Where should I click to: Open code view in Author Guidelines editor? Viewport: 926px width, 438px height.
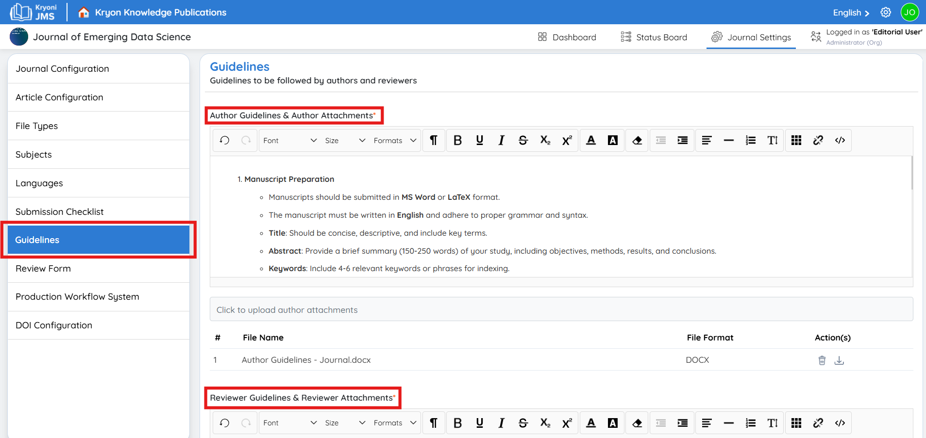840,141
